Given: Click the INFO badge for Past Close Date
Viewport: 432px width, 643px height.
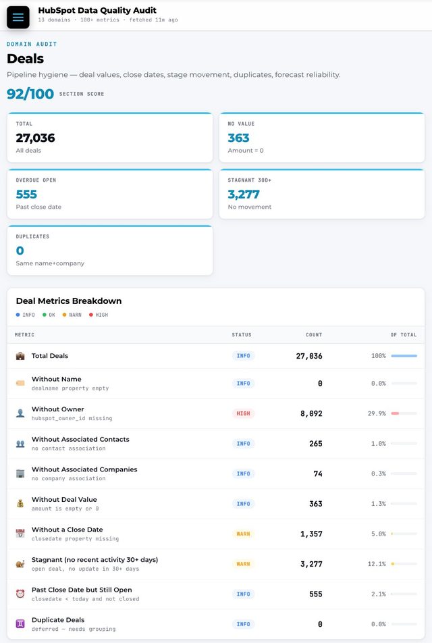Looking at the screenshot, I should 243,594.
